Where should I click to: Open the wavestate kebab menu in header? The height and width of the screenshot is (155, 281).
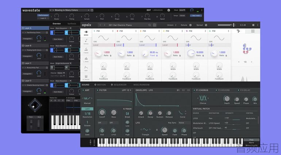click(x=202, y=10)
